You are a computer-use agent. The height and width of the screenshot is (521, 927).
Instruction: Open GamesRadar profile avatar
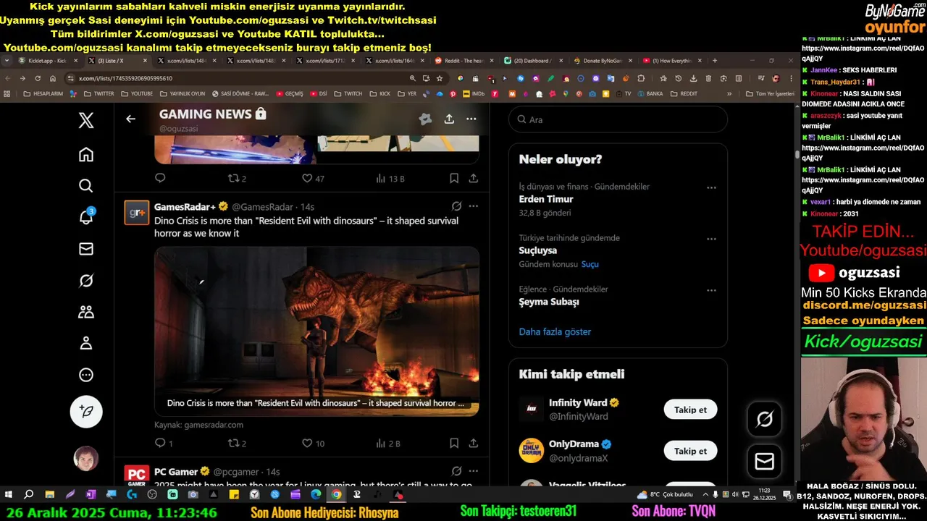point(137,213)
